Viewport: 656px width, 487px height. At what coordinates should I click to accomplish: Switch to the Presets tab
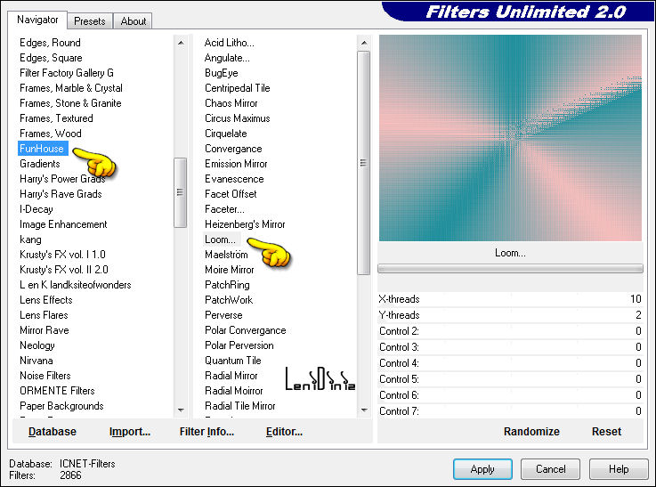(90, 20)
